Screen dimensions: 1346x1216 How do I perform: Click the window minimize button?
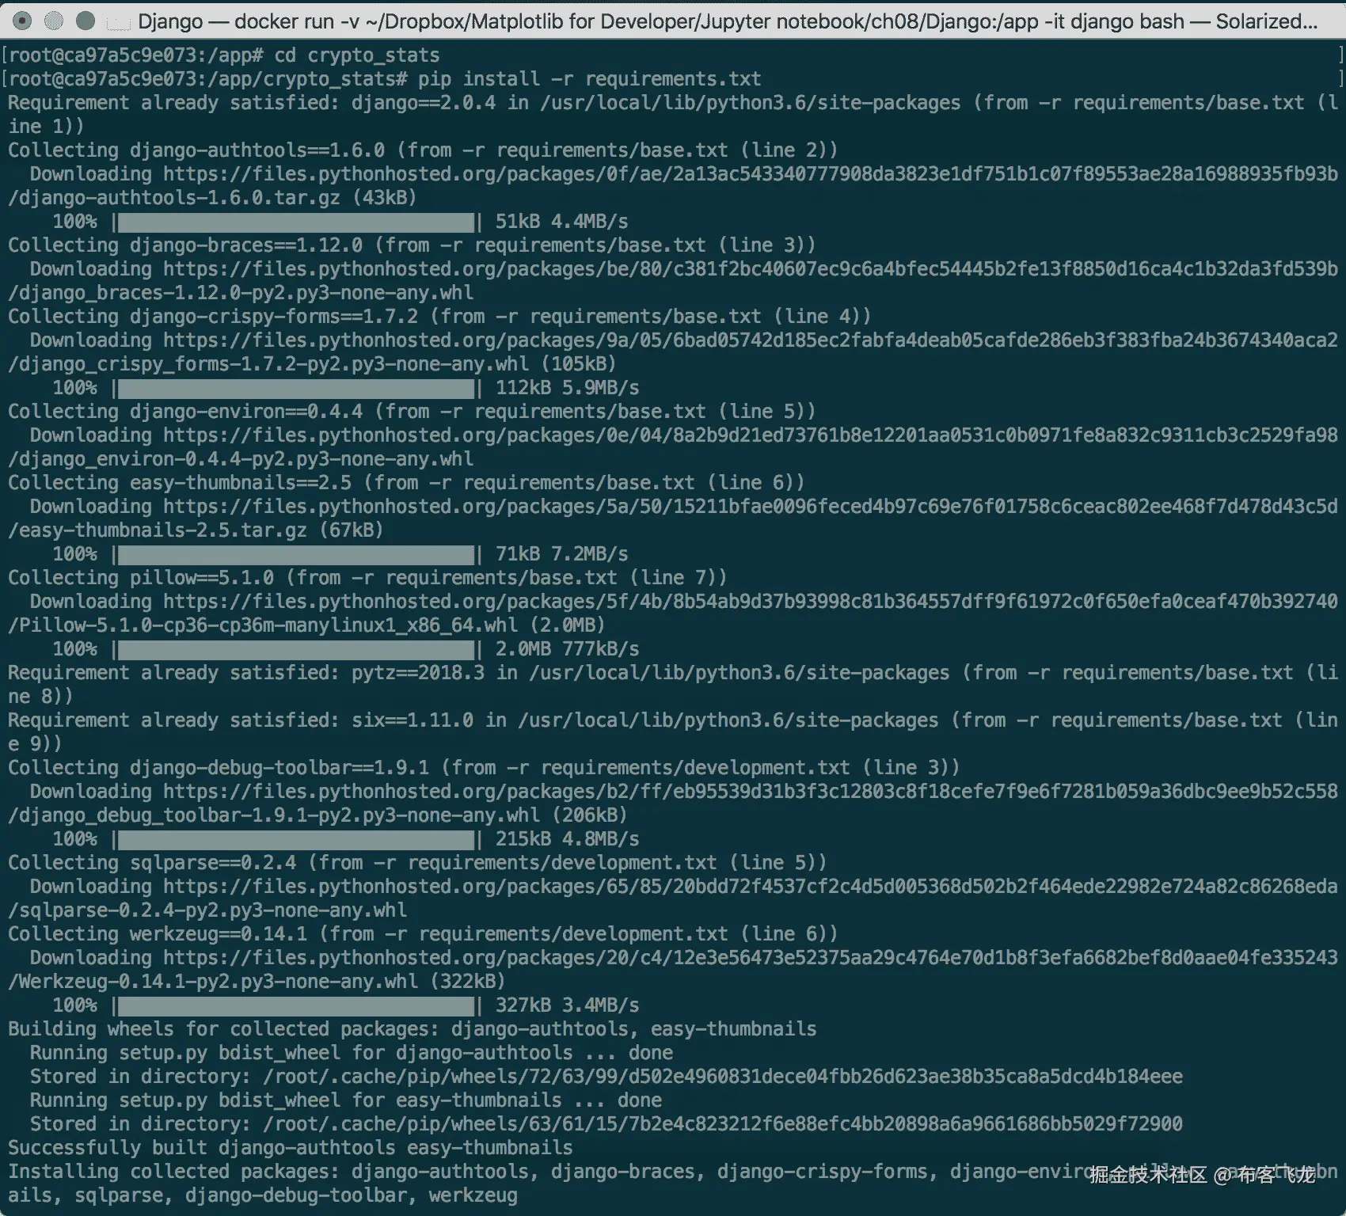click(54, 21)
